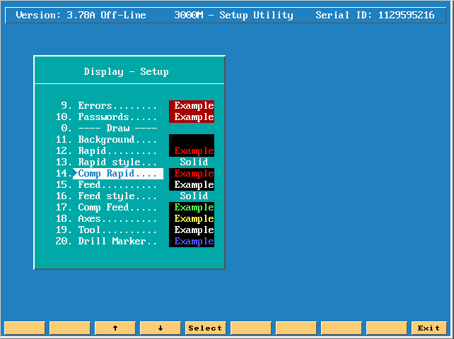Click the Axes yellow Example swatch
The height and width of the screenshot is (339, 454).
192,218
